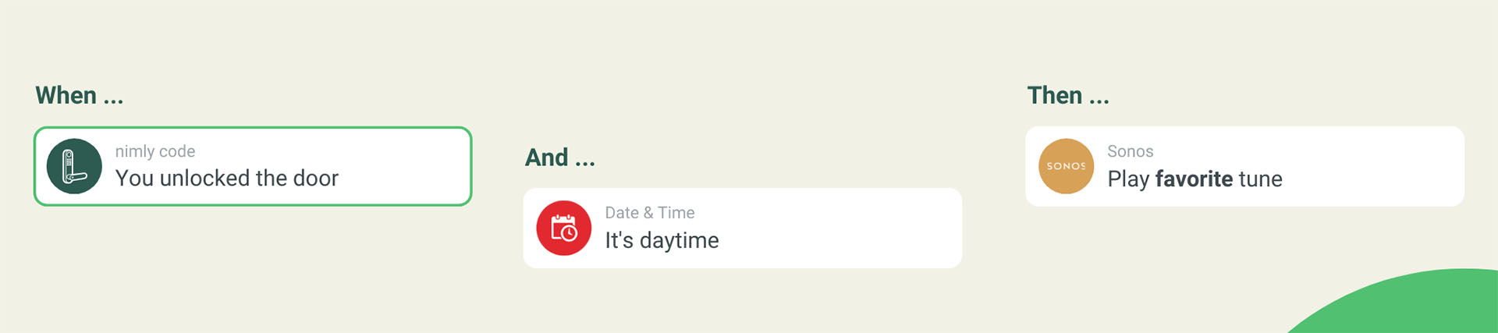This screenshot has height=333, width=1498.
Task: Click the bold 'favorite' word in action
Action: 1194,179
